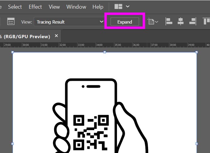This screenshot has width=210, height=153.
Task: Click Horizontal Align Right icon
Action: [193, 21]
